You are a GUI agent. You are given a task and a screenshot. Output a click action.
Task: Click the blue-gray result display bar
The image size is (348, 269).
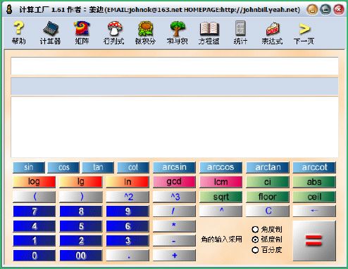(x=175, y=86)
